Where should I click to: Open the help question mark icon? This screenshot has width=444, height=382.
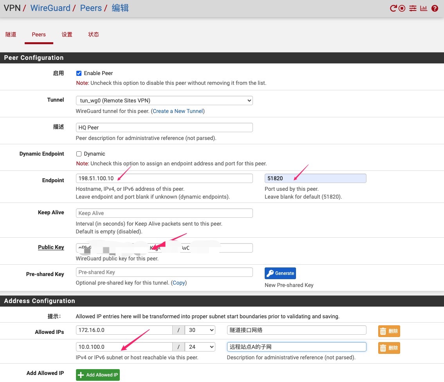435,8
